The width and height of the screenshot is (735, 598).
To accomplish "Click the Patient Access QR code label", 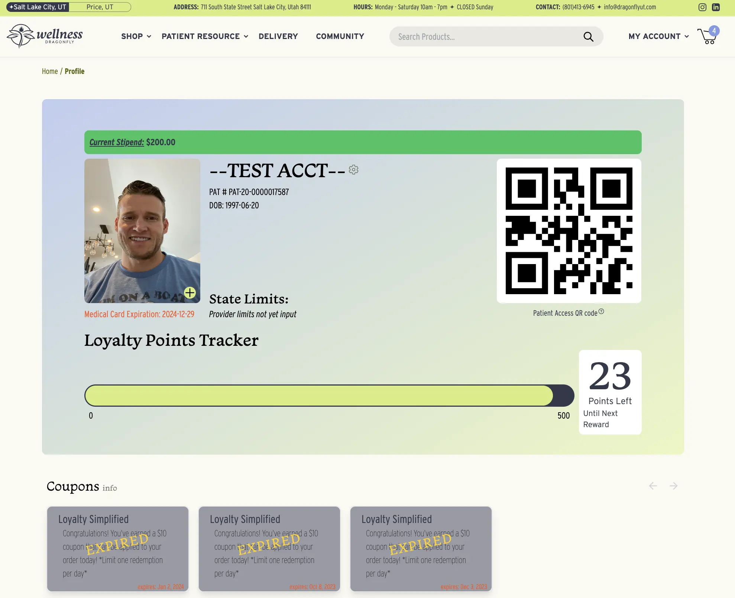I will (565, 313).
